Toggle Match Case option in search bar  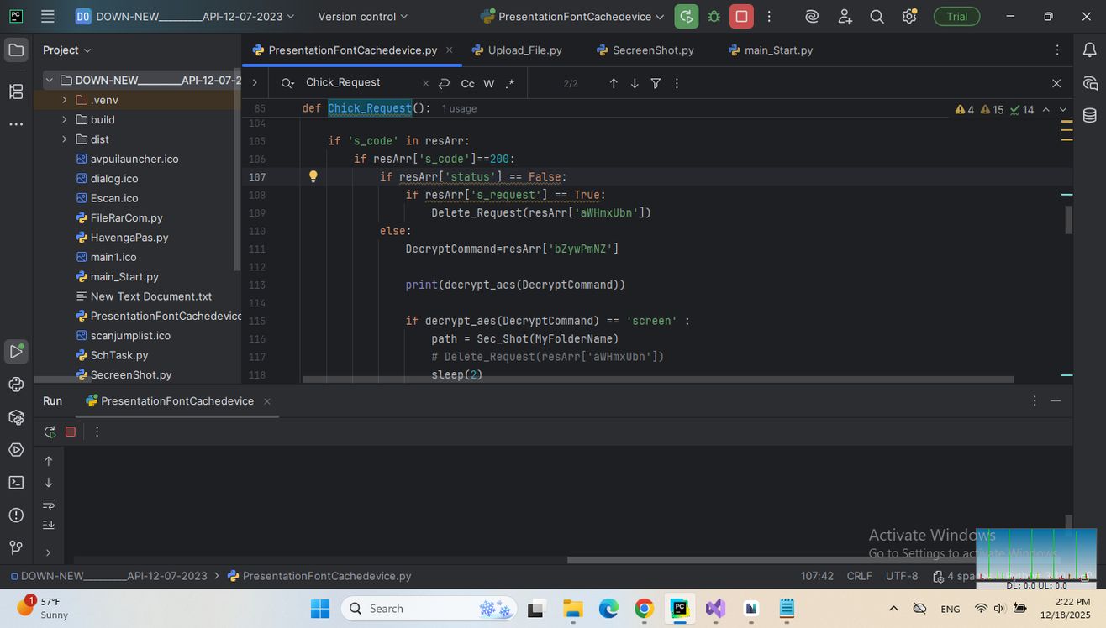point(467,83)
